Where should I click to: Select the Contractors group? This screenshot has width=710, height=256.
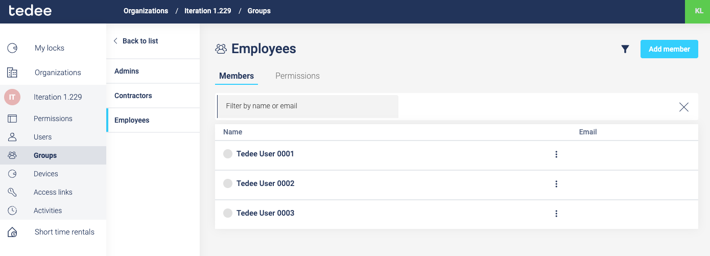click(x=133, y=96)
